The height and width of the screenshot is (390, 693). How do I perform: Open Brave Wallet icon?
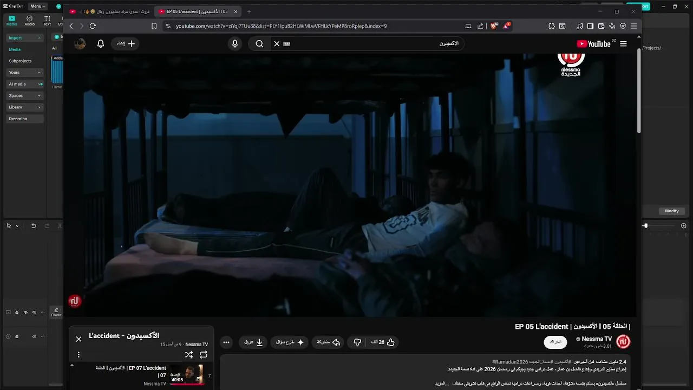(x=602, y=26)
